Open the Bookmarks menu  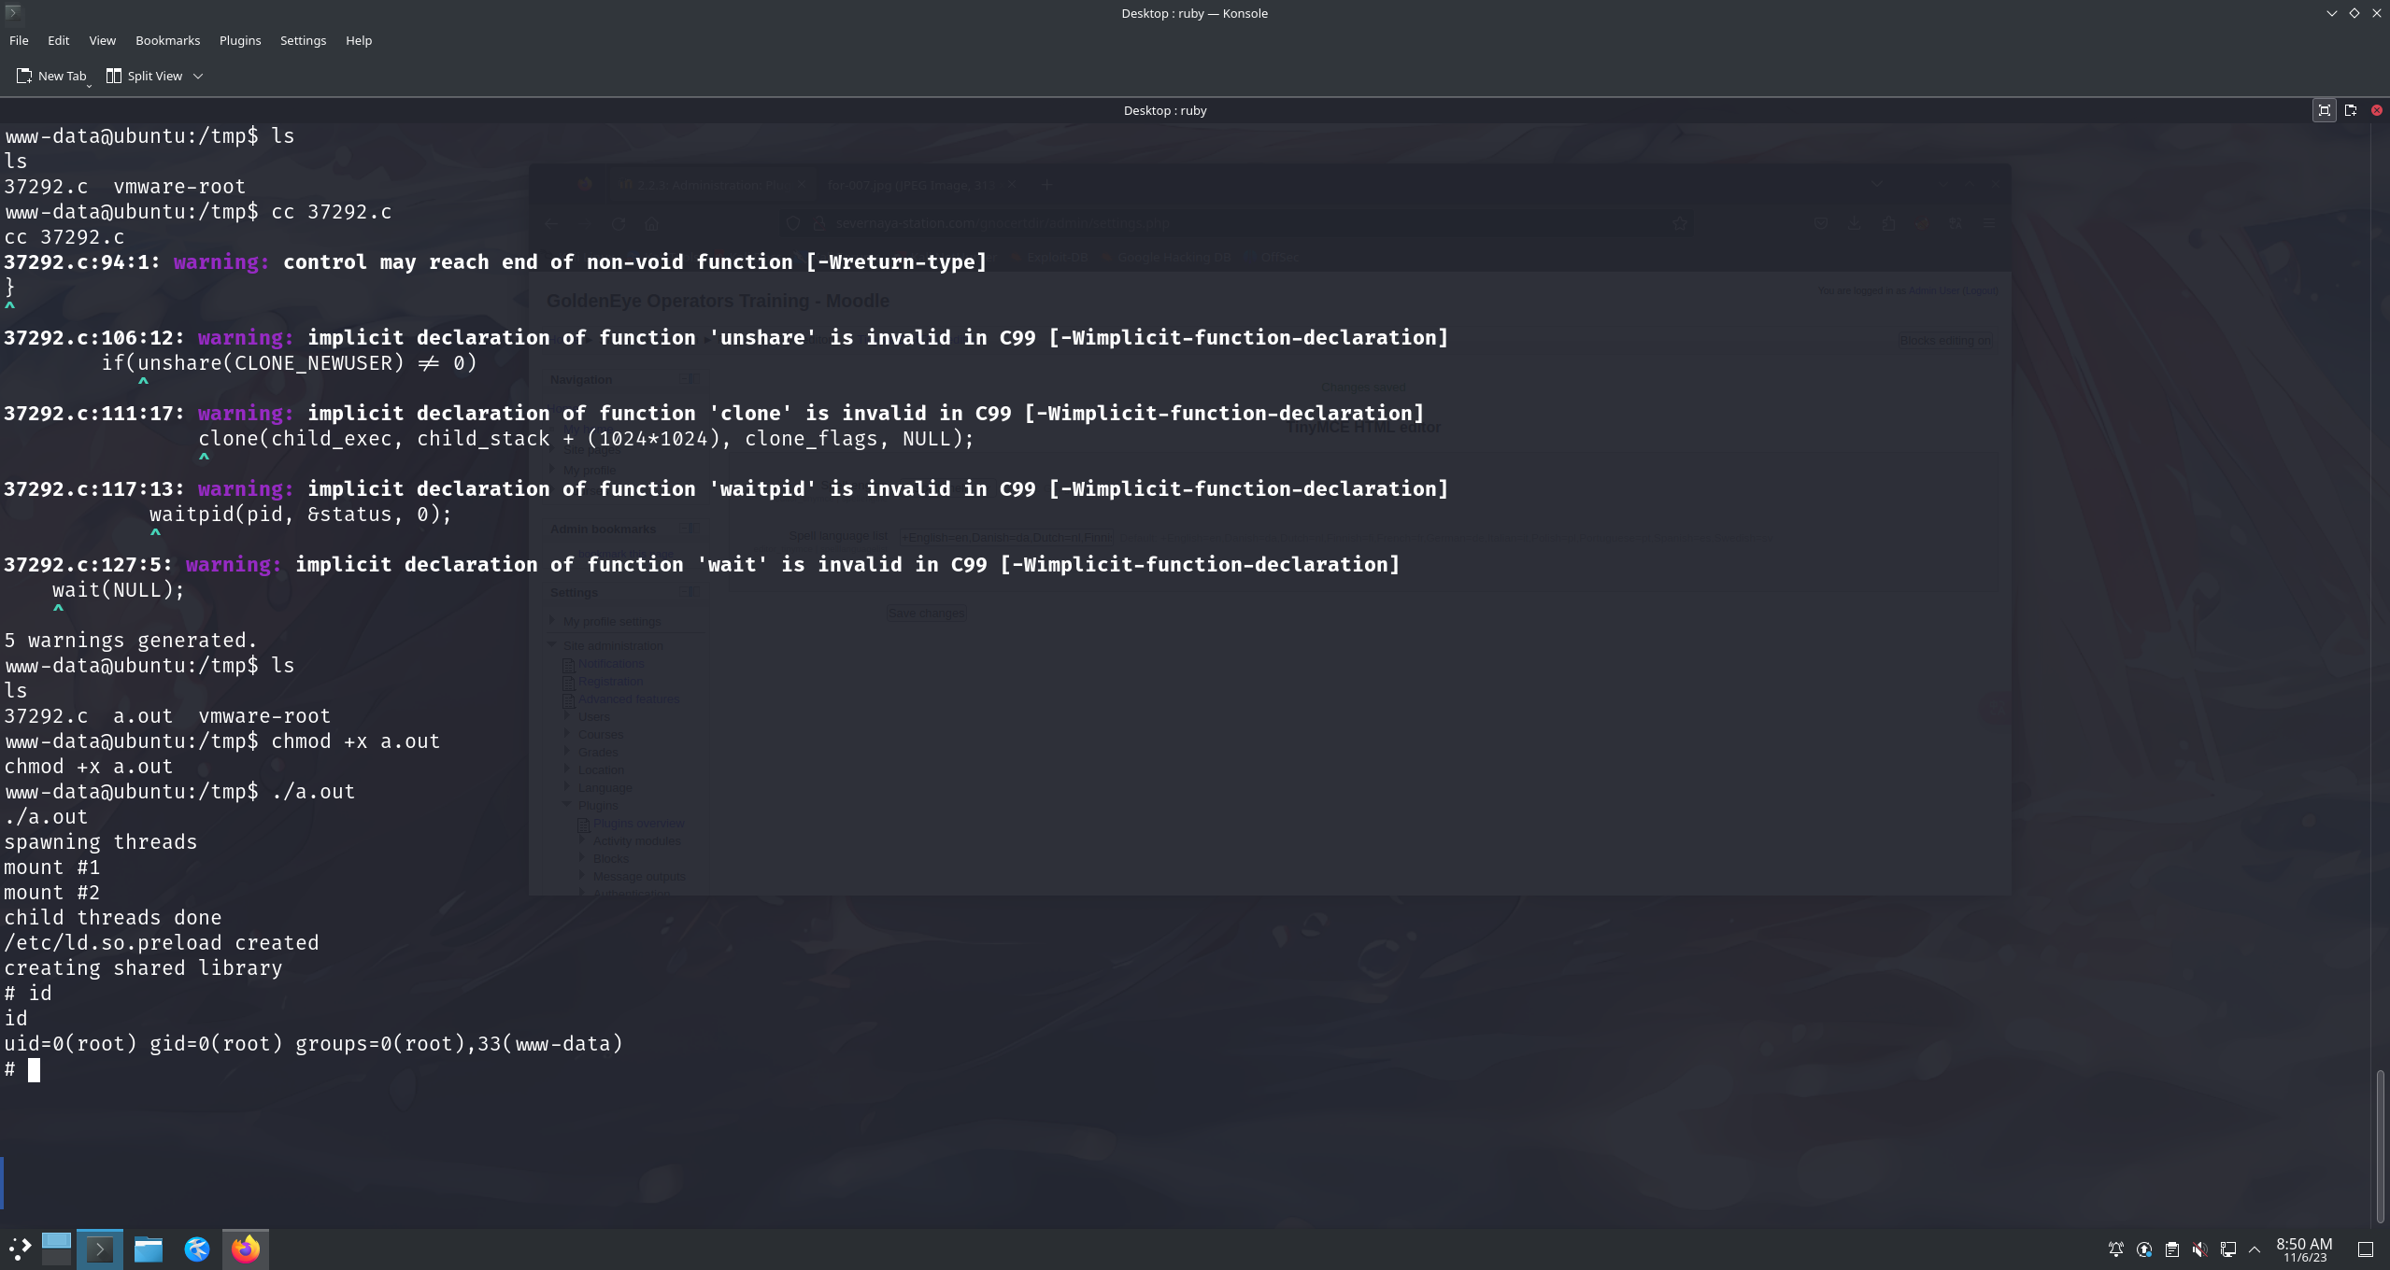(167, 40)
